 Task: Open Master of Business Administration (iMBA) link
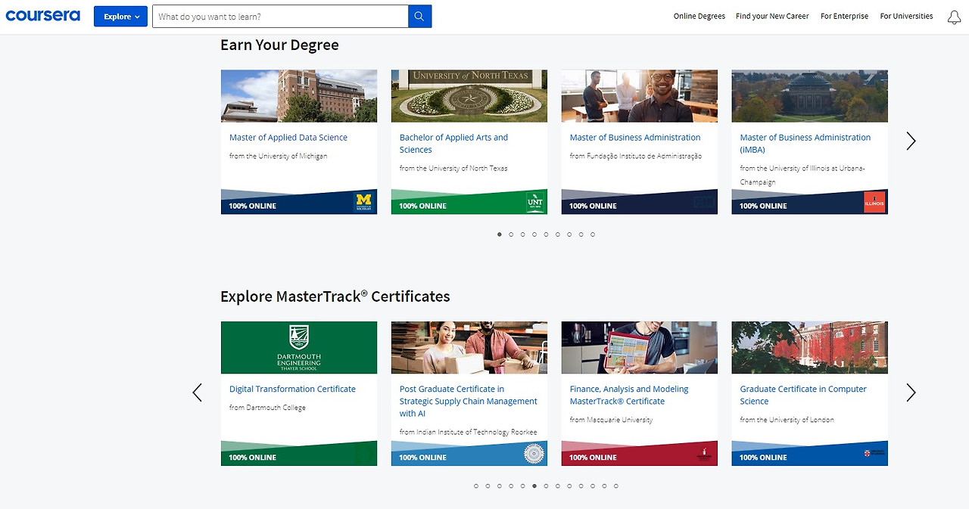coord(805,144)
